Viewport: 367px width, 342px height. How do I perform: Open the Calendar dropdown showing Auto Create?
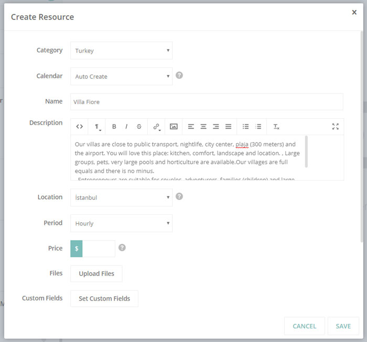(x=122, y=76)
